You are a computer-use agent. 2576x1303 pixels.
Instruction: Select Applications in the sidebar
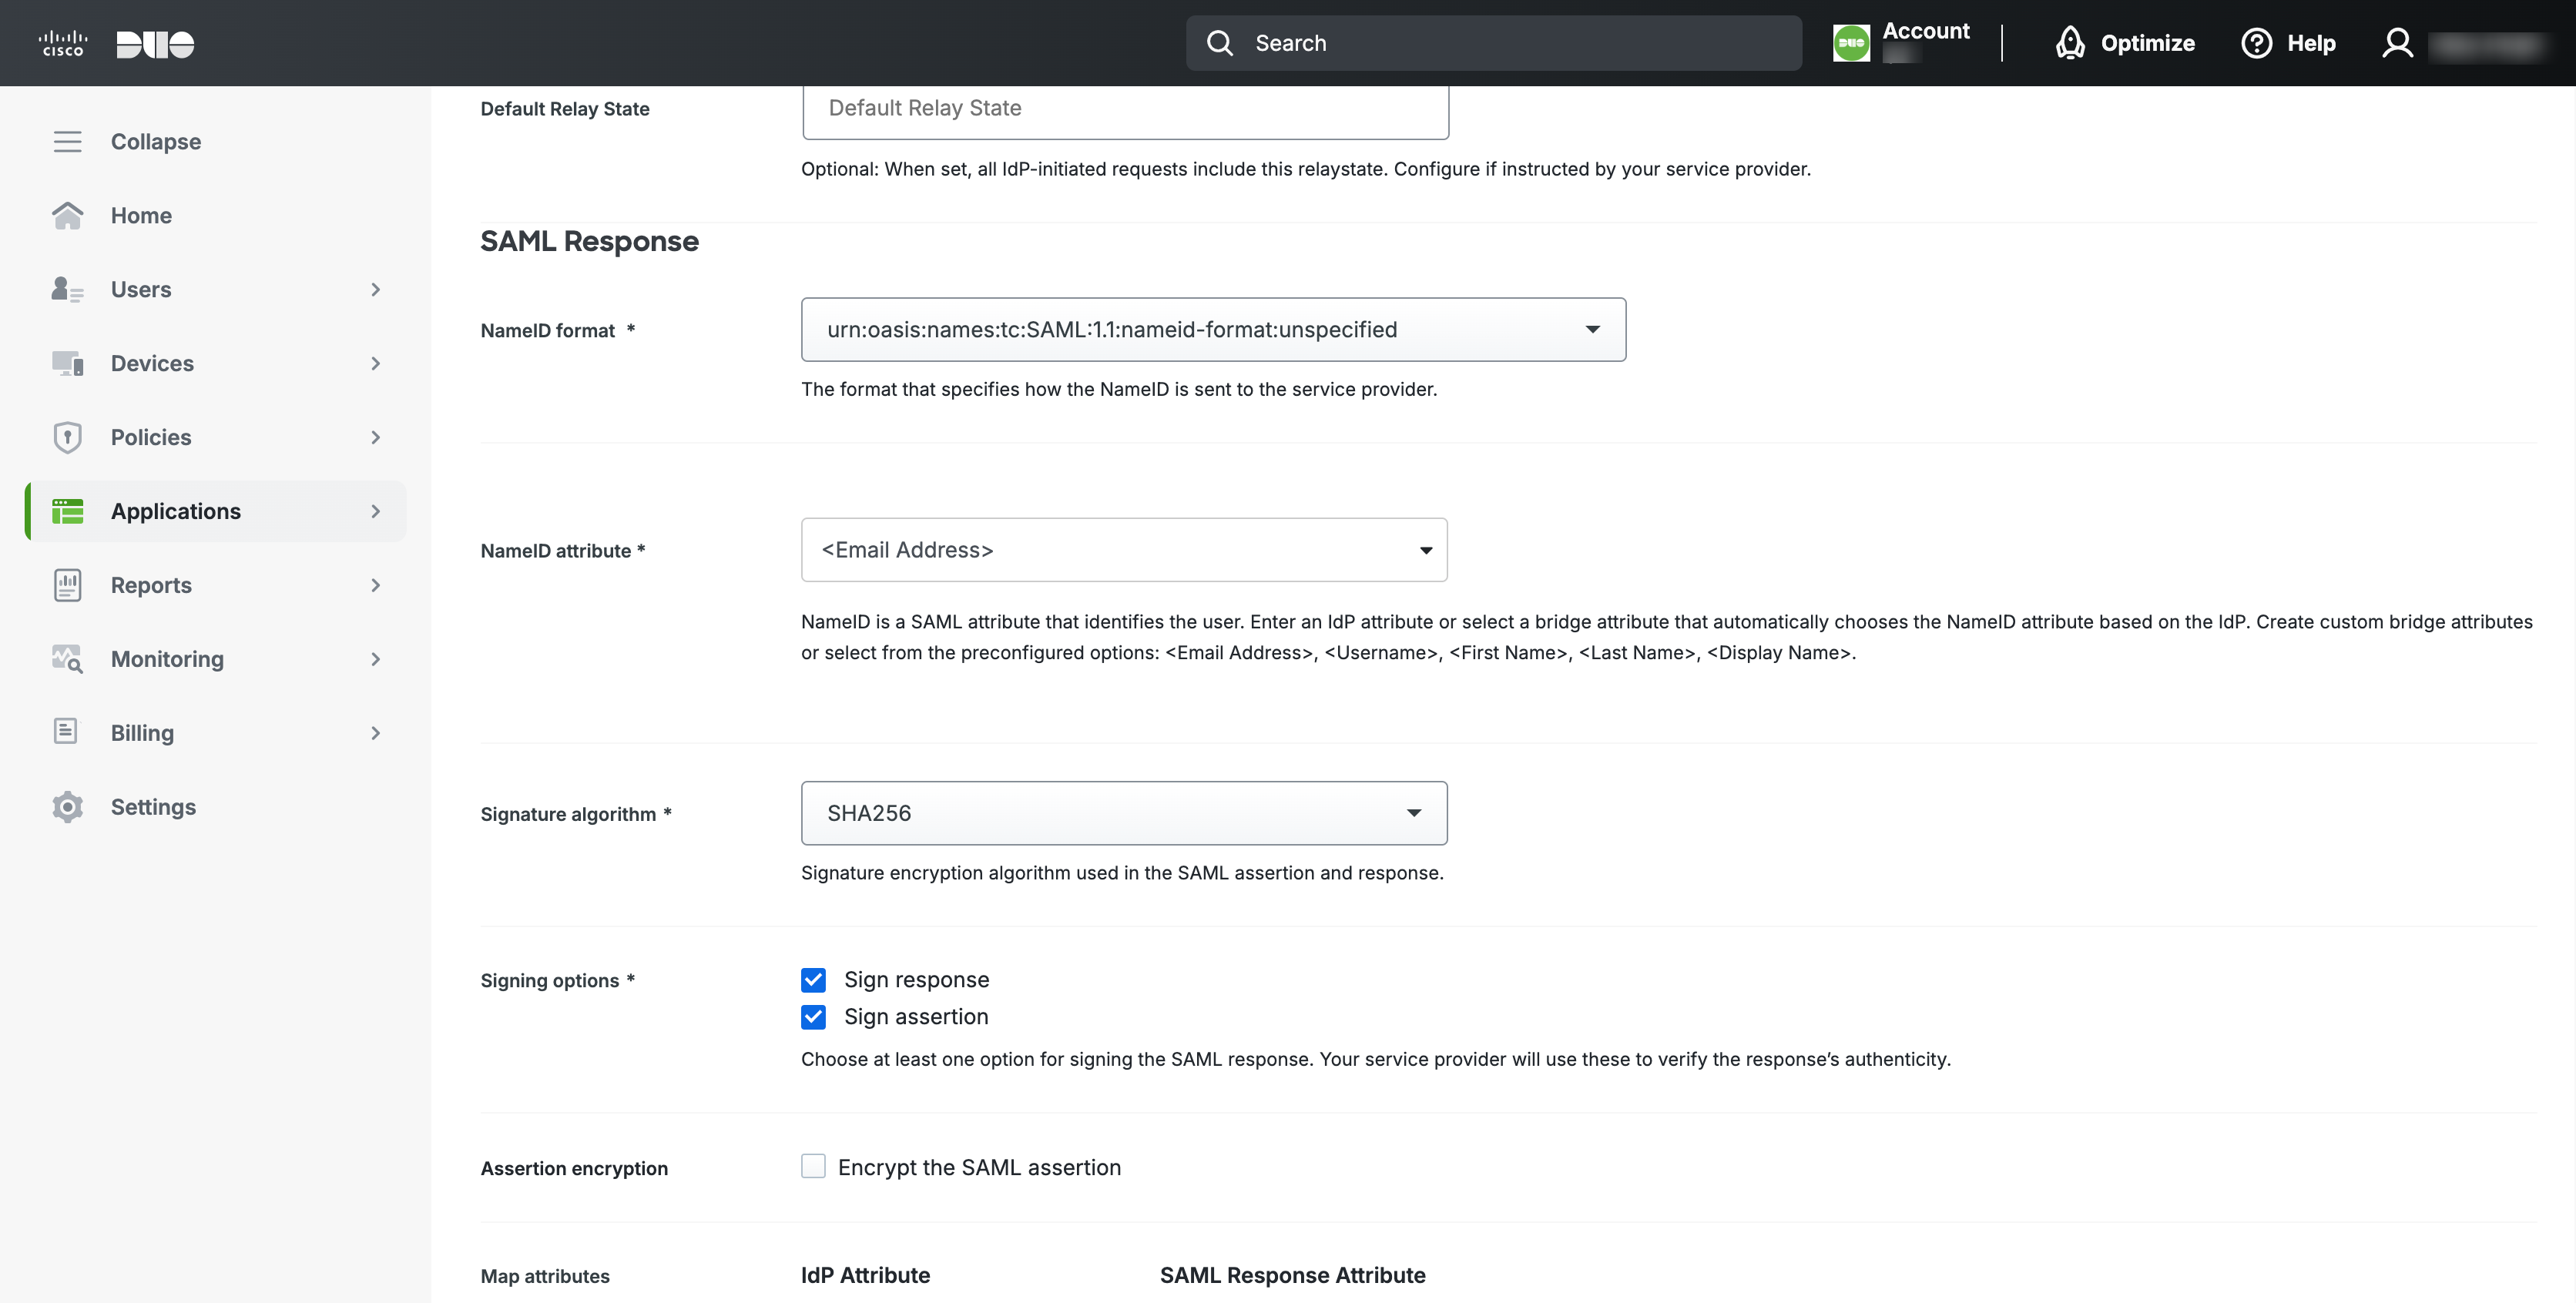pyautogui.click(x=176, y=512)
